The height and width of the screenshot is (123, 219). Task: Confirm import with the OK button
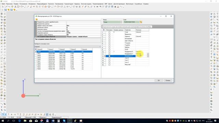tap(159, 81)
